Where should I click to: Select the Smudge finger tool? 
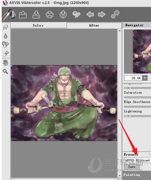[x=5, y=27]
